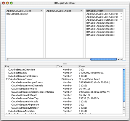The height and width of the screenshot is (121, 130).
Task: Select the IOAudioStreamByteOrder key
Action: 25,108
